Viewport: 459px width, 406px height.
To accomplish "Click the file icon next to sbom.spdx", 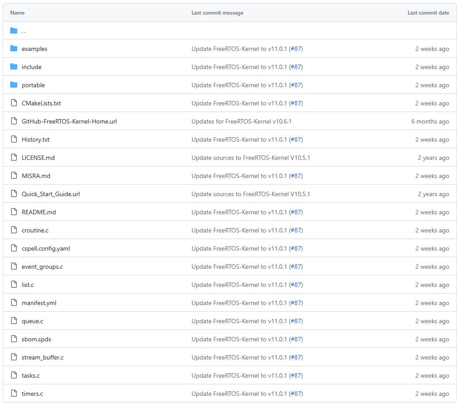I will [x=14, y=339].
